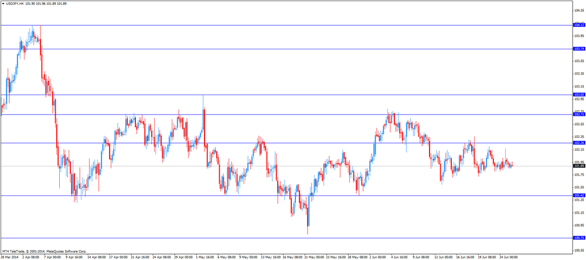Image resolution: width=586 pixels, height=260 pixels.
Task: Click the 7 Apr 00:00 time label
Action: [x=53, y=258]
